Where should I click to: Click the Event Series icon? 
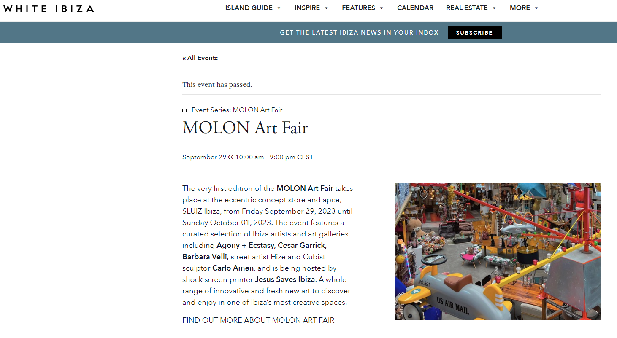click(185, 110)
